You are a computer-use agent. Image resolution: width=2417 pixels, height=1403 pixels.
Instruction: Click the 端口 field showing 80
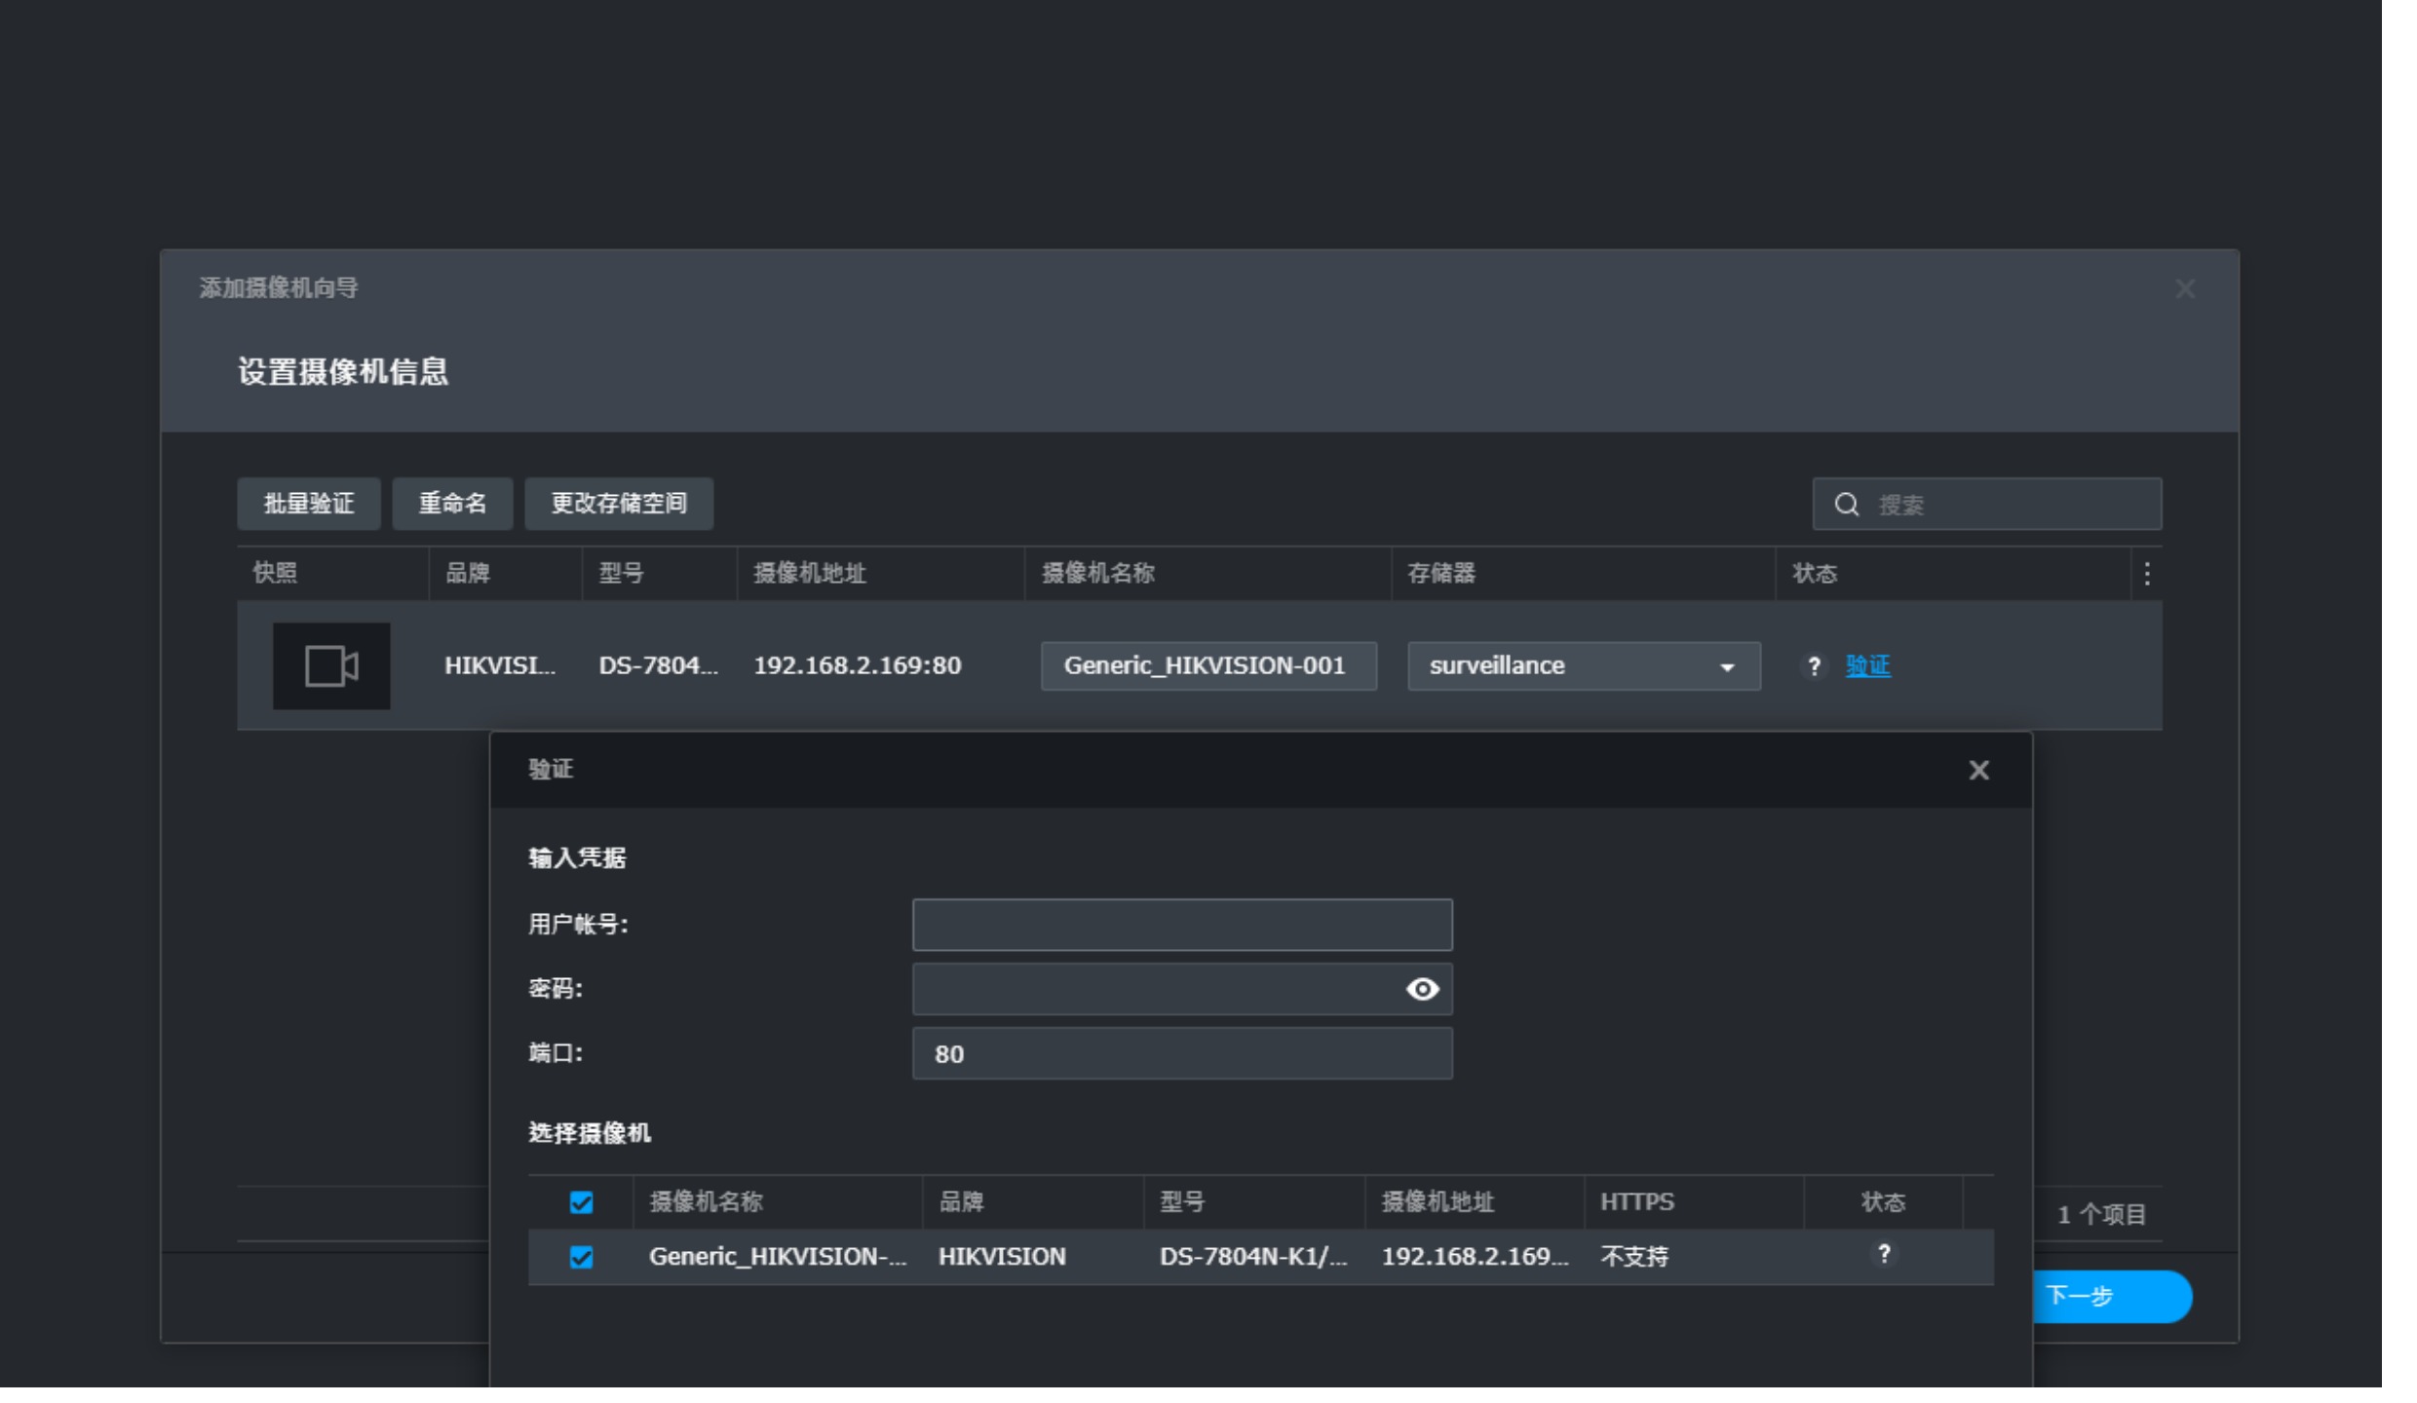1181,1054
